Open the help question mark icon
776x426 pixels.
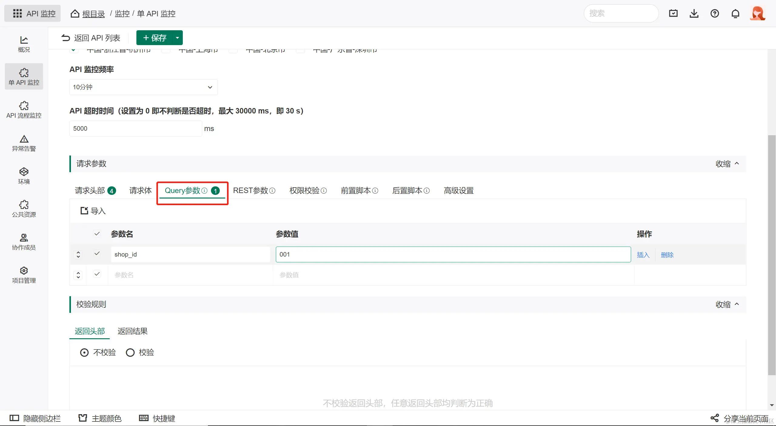pos(714,14)
